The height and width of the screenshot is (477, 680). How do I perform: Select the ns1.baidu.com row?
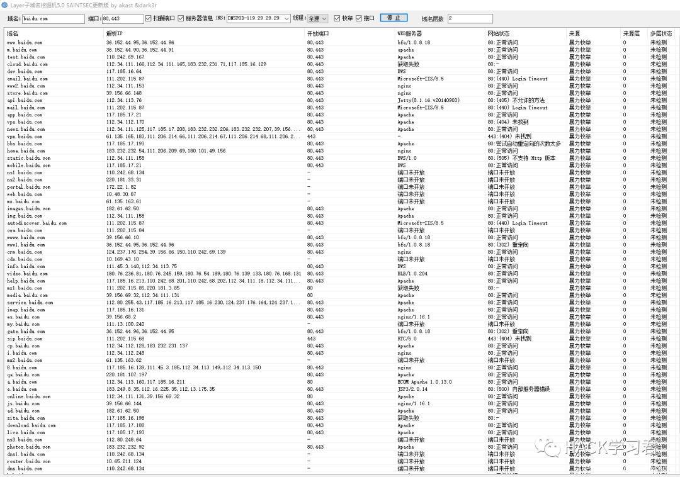tap(340, 172)
